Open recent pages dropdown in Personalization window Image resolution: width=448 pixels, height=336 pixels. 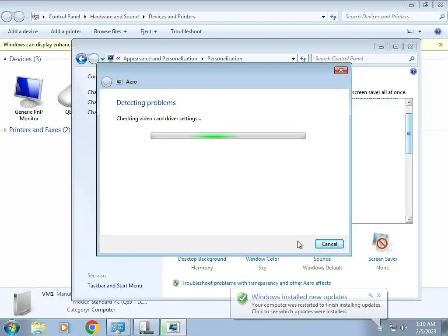(x=102, y=59)
